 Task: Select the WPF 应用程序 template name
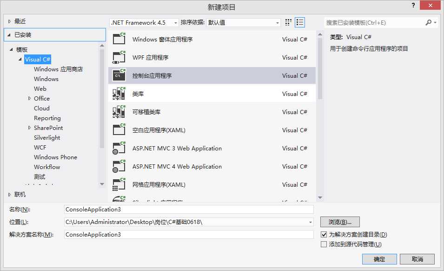tap(150, 58)
